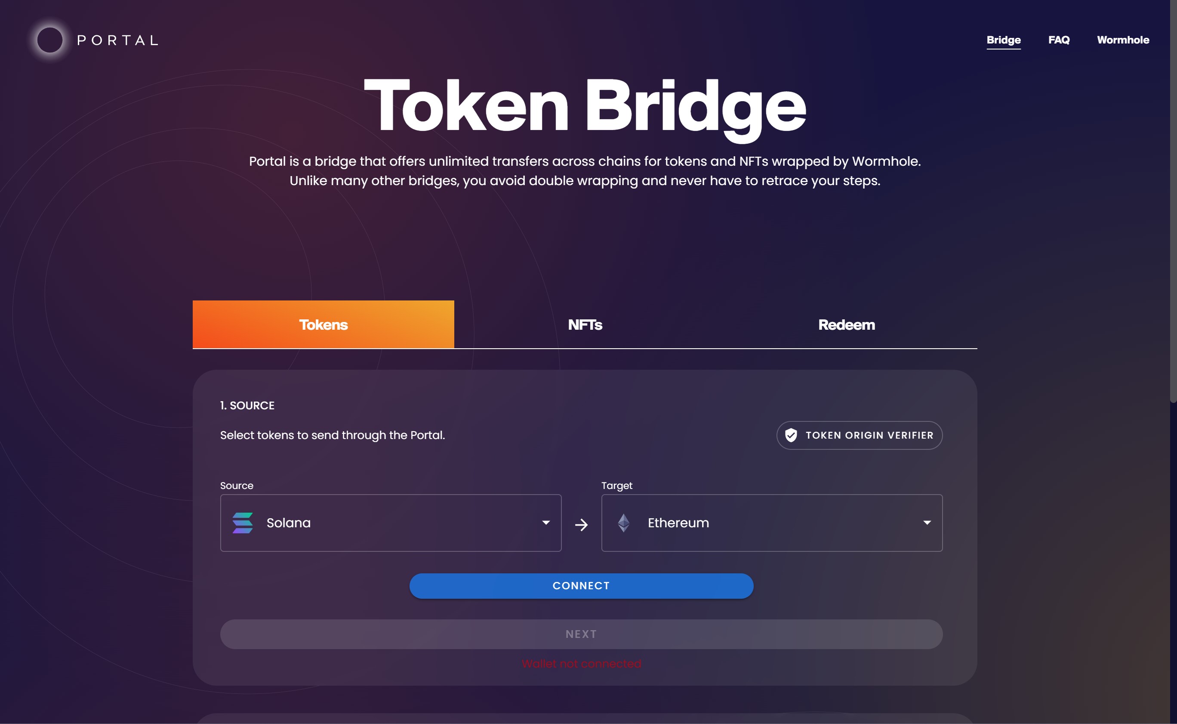The width and height of the screenshot is (1177, 724).
Task: Click the shield icon in Token Origin Verifier
Action: [x=792, y=435]
